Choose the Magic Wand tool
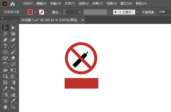Image resolution: width=171 pixels, height=112 pixels. (x=5, y=34)
